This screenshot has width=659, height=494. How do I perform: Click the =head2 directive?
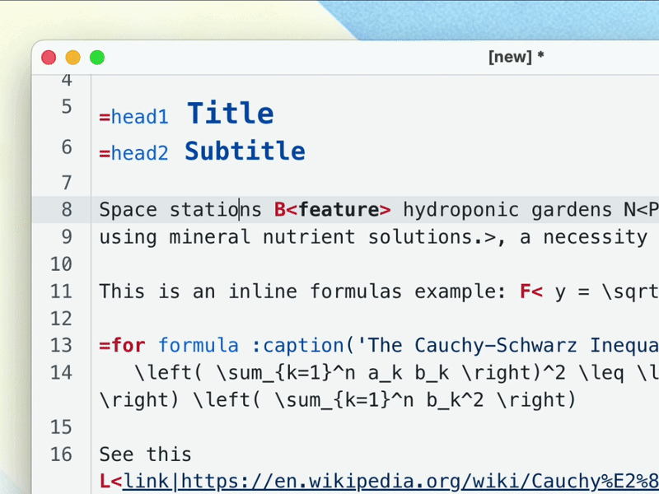pos(133,153)
